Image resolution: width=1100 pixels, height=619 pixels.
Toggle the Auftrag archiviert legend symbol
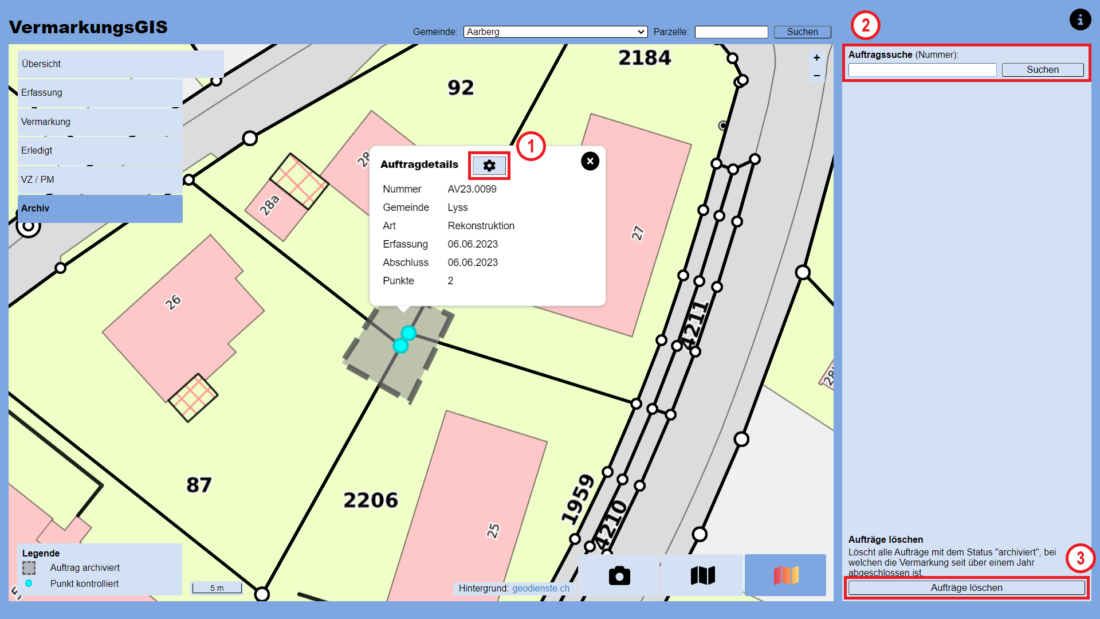(x=28, y=567)
